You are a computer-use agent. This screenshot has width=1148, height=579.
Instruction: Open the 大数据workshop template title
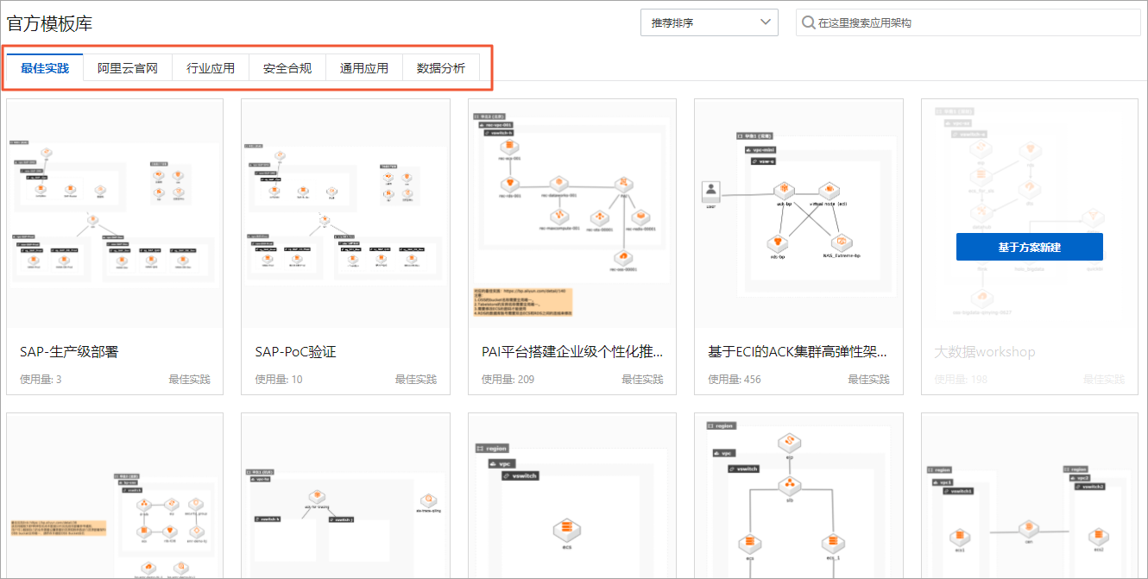(x=985, y=351)
